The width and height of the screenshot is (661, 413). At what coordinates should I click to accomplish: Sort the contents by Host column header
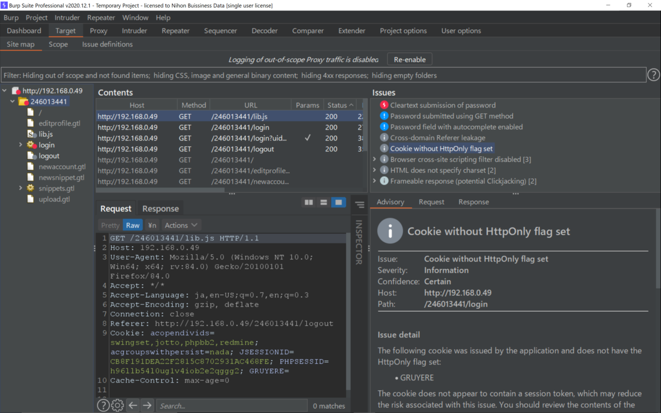(137, 105)
